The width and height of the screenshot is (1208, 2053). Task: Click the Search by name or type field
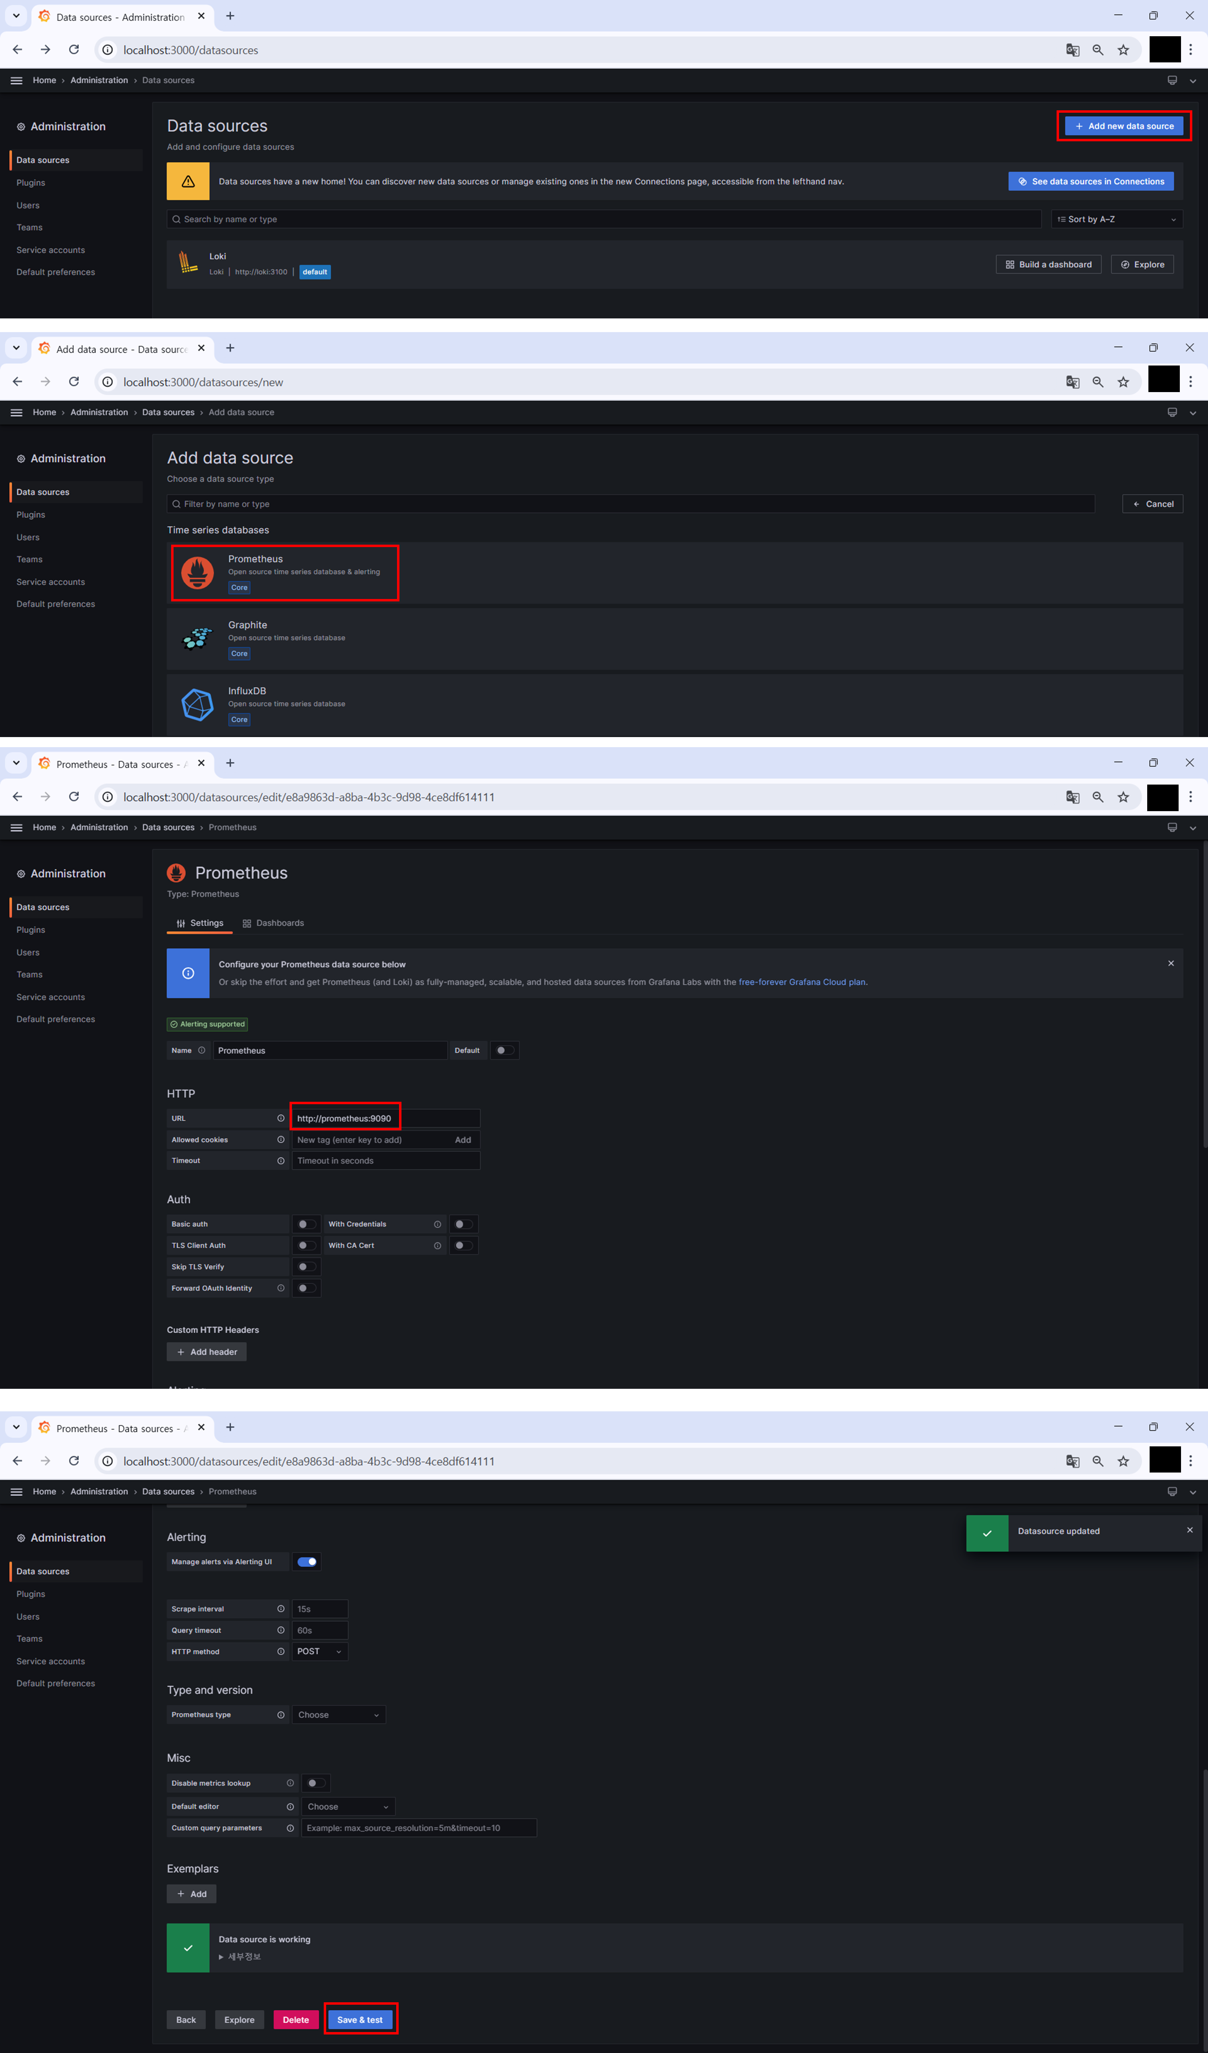pyautogui.click(x=603, y=219)
